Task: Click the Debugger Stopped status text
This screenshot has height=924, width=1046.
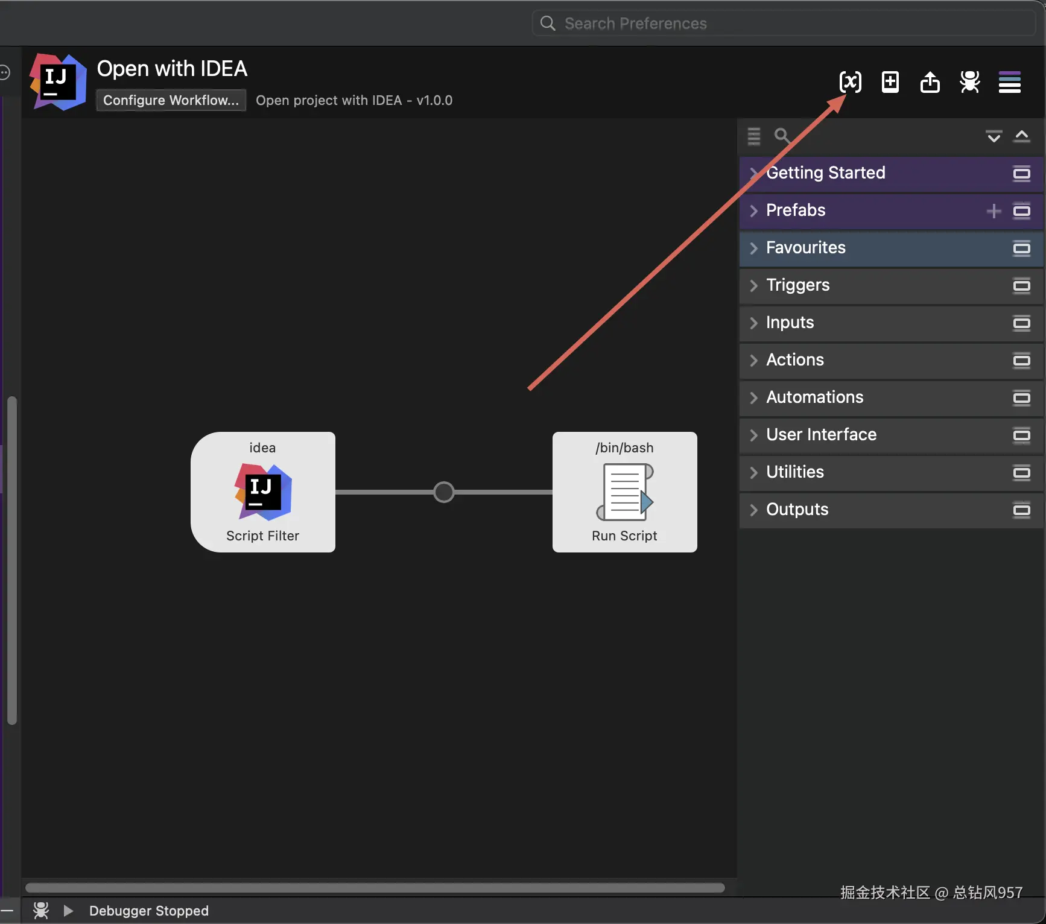Action: click(149, 910)
